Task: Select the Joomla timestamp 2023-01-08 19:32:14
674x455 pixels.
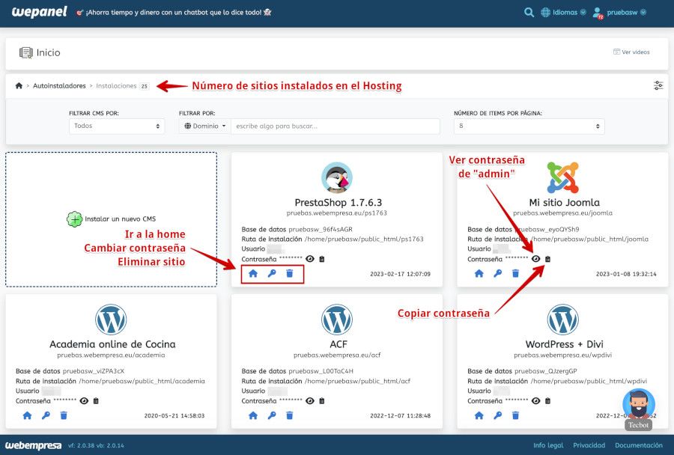Action: 626,274
